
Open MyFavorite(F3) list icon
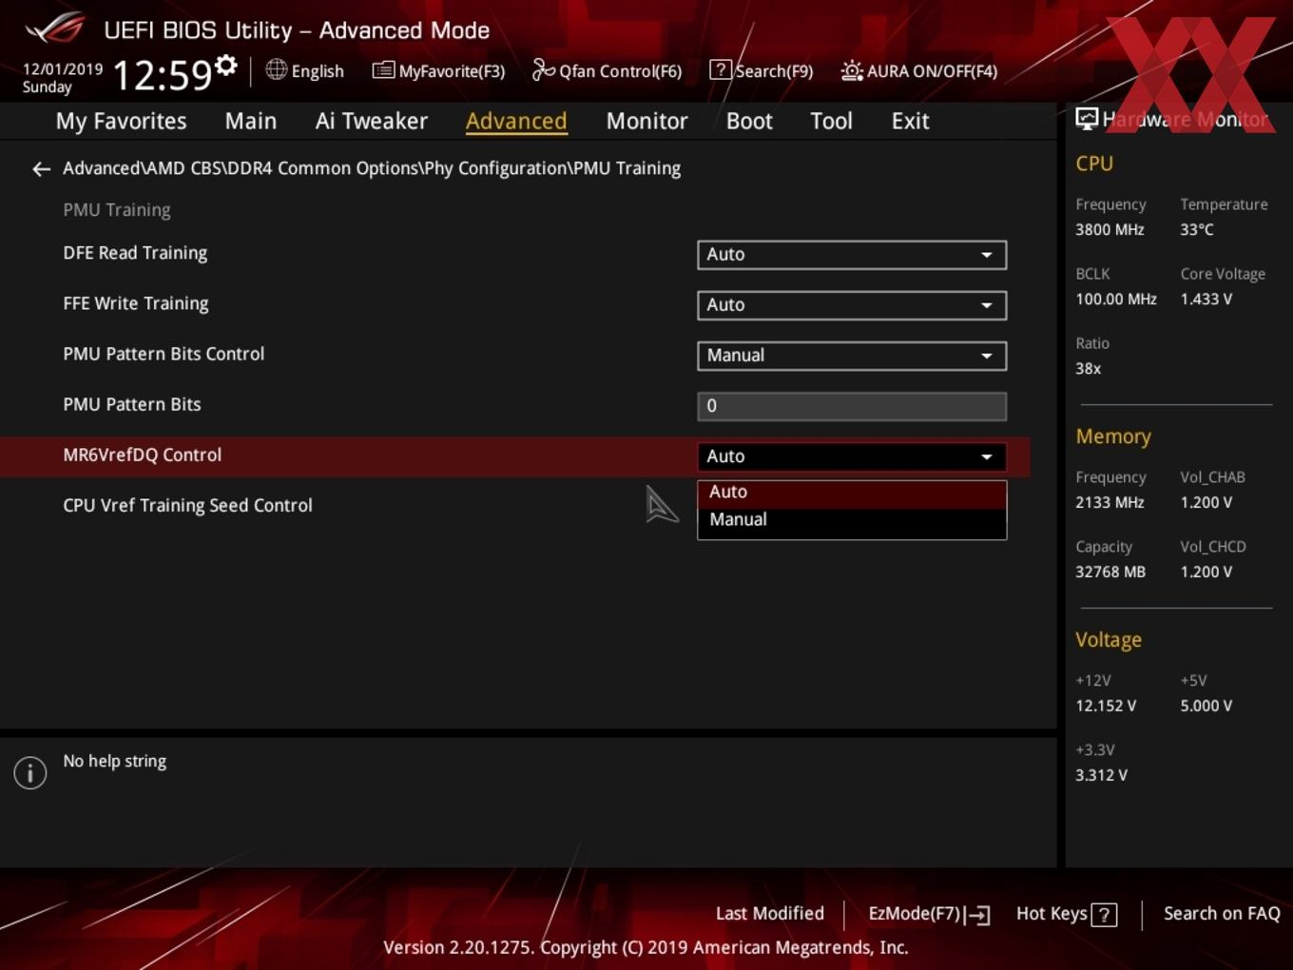(x=383, y=70)
